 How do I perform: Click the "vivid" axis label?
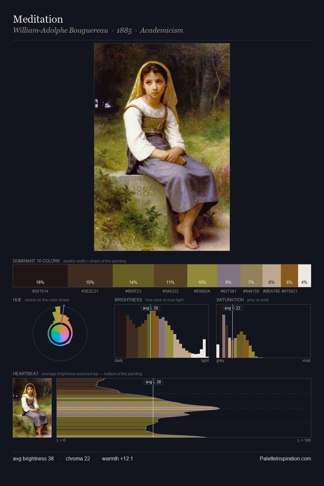306,361
